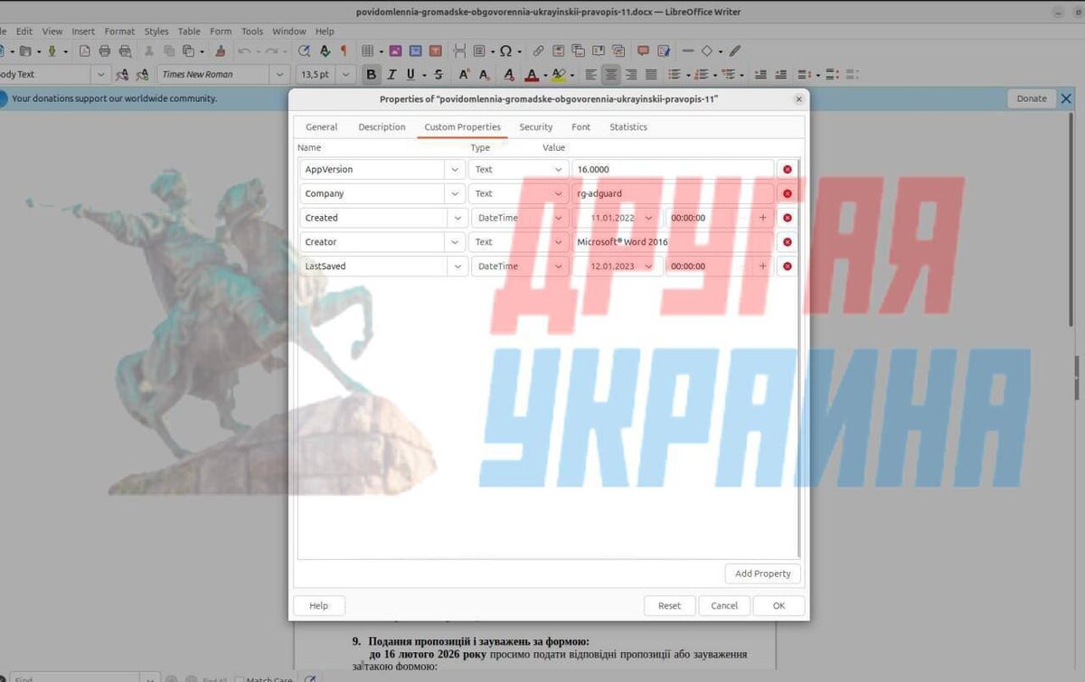1085x682 pixels.
Task: Open the font size 13,5 pt dropdown
Action: pyautogui.click(x=346, y=75)
